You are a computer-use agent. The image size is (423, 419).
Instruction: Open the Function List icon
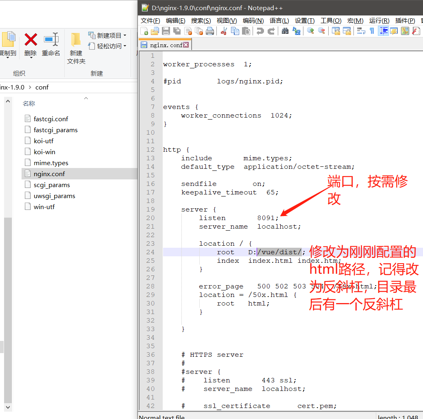[416, 31]
